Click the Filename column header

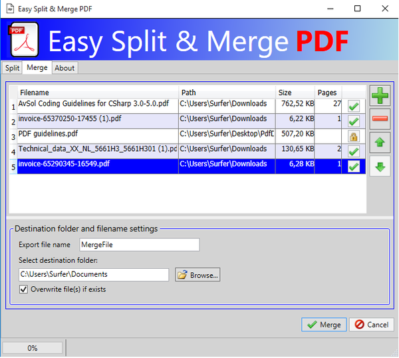(x=98, y=92)
